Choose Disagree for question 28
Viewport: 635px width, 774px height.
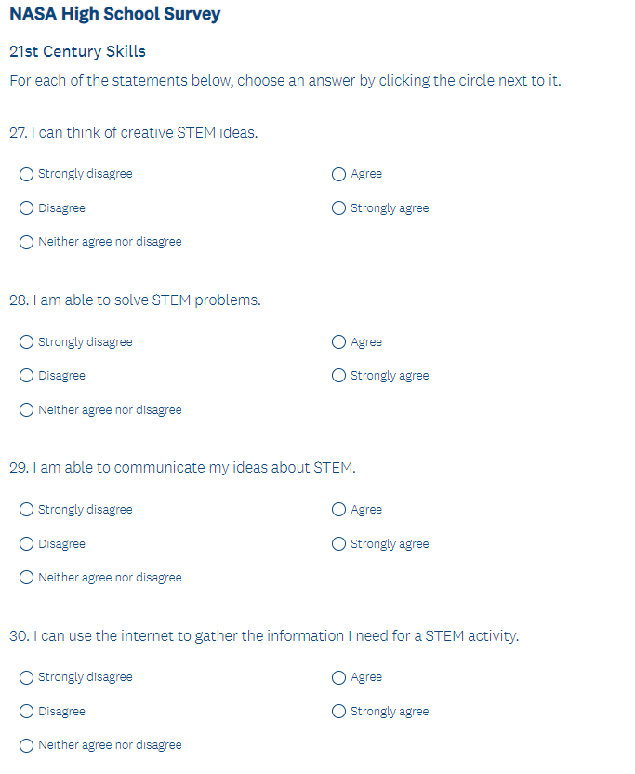click(x=27, y=376)
